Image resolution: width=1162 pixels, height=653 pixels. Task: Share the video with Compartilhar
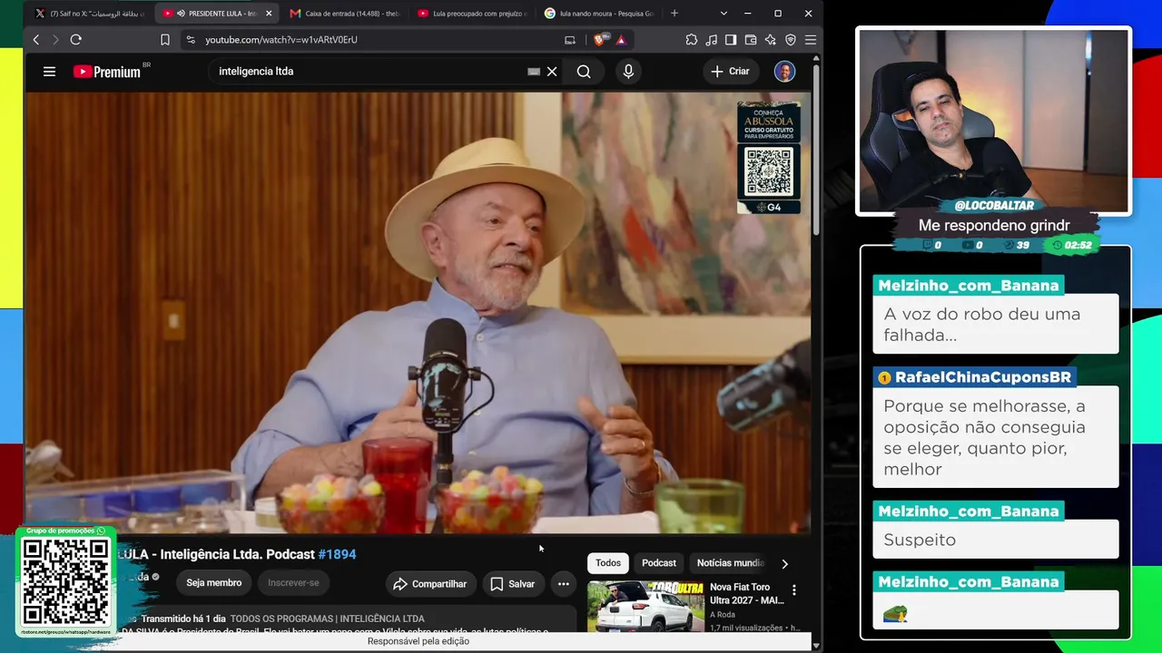pyautogui.click(x=430, y=584)
